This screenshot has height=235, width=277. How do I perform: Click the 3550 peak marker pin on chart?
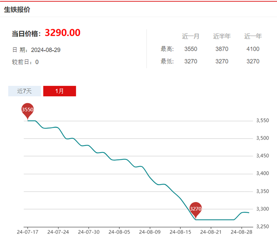(27, 110)
